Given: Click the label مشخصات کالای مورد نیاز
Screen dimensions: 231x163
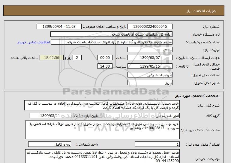Looking at the screenshot, I should 200,130.
